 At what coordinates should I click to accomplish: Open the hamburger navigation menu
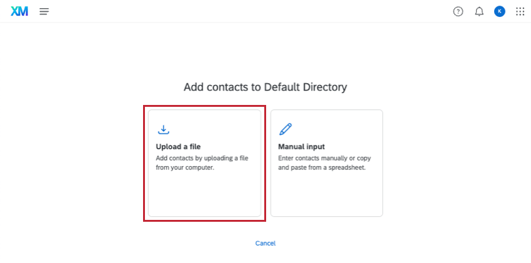click(44, 11)
